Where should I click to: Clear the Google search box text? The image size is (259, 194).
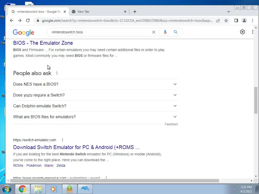coord(154,32)
